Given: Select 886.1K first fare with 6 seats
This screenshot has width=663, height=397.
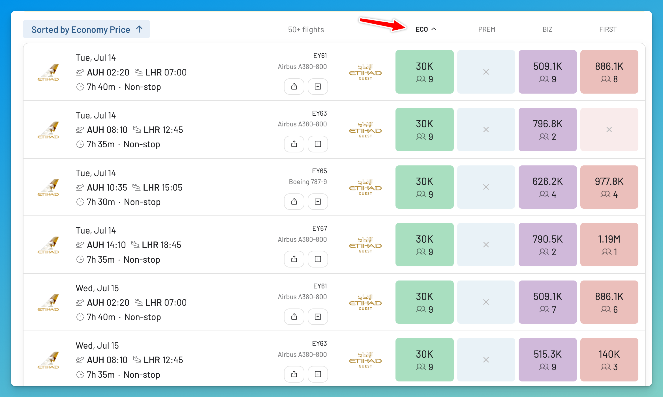Looking at the screenshot, I should (609, 302).
